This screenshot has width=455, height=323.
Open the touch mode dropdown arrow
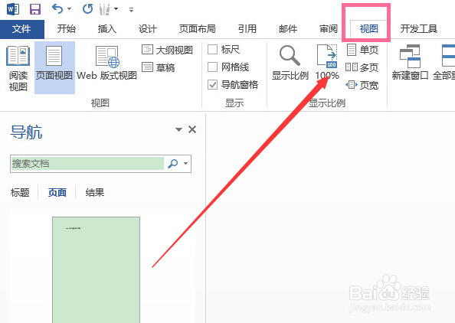point(116,9)
